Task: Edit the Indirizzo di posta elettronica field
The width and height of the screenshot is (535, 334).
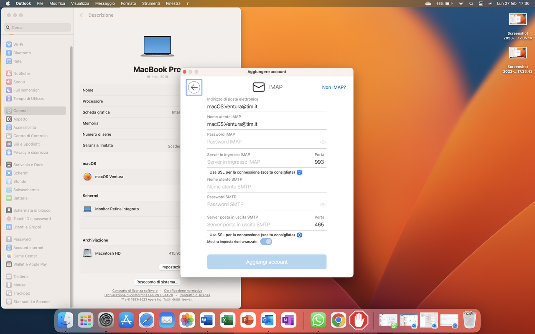Action: (267, 107)
